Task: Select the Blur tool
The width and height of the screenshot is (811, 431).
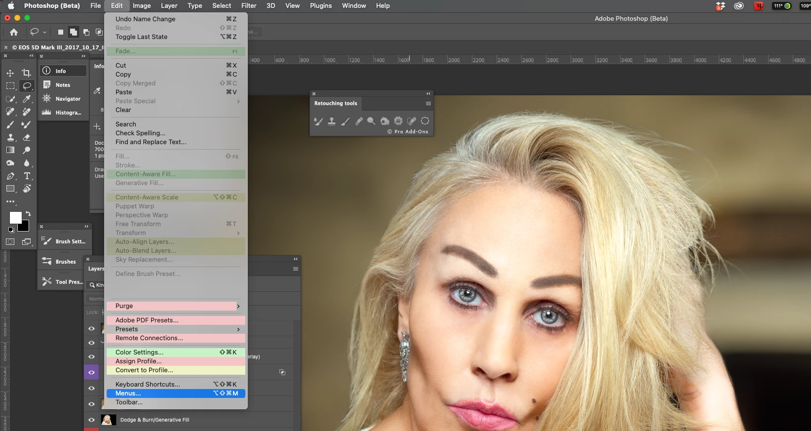Action: coord(27,163)
